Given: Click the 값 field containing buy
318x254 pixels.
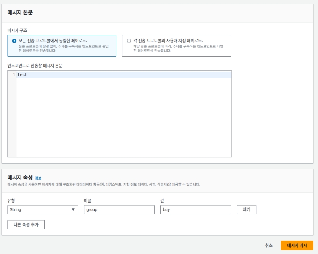Looking at the screenshot, I should pos(195,209).
